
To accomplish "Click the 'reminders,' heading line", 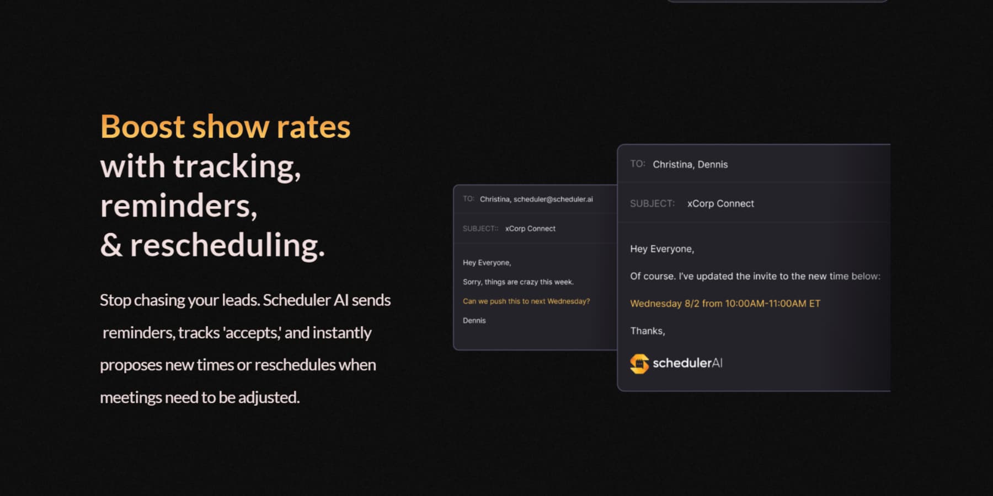I will tap(179, 206).
